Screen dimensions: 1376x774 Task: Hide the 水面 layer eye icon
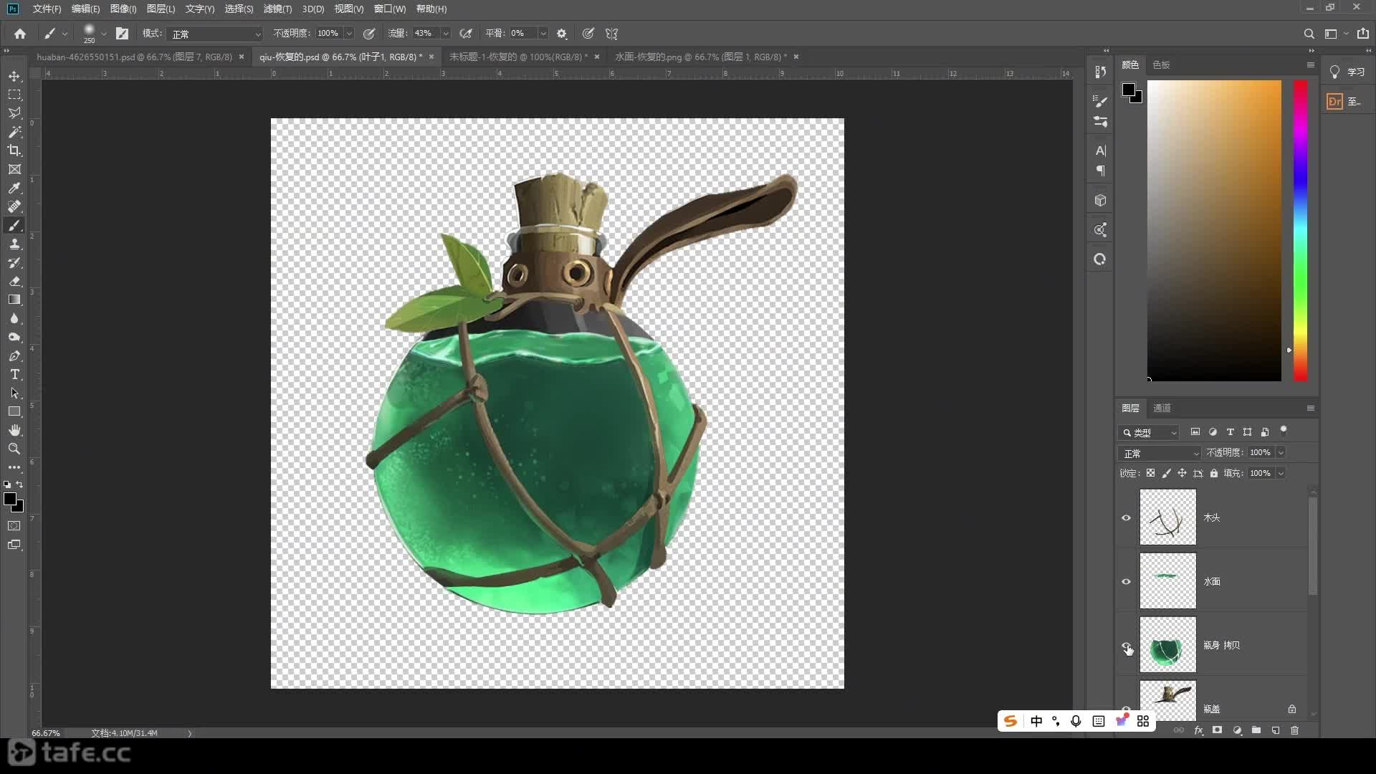1126,581
